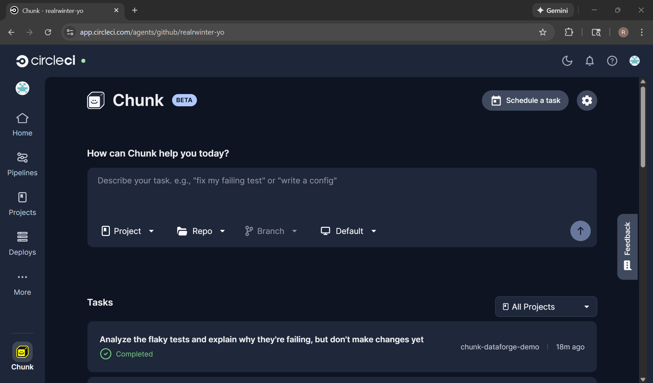This screenshot has height=383, width=653.
Task: Toggle dark mode with moon icon
Action: click(567, 61)
